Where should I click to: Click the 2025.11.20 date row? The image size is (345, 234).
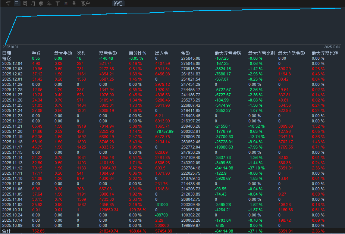point(12,132)
